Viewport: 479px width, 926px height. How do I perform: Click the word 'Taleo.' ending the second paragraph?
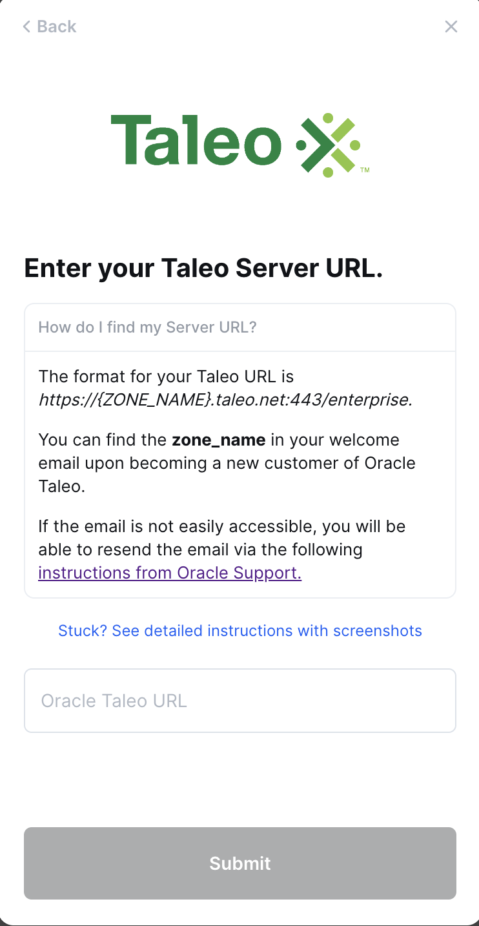click(61, 486)
